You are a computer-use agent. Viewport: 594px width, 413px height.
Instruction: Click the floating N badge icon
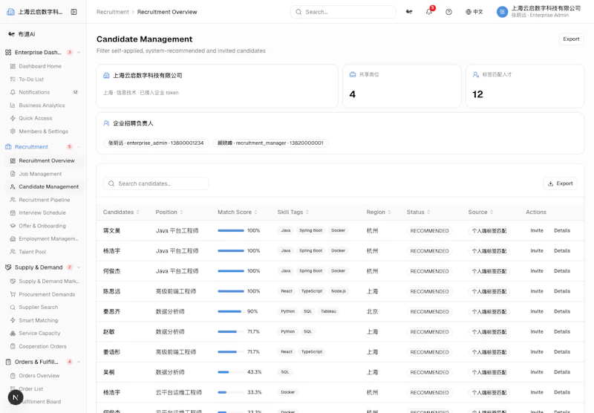[x=16, y=397]
